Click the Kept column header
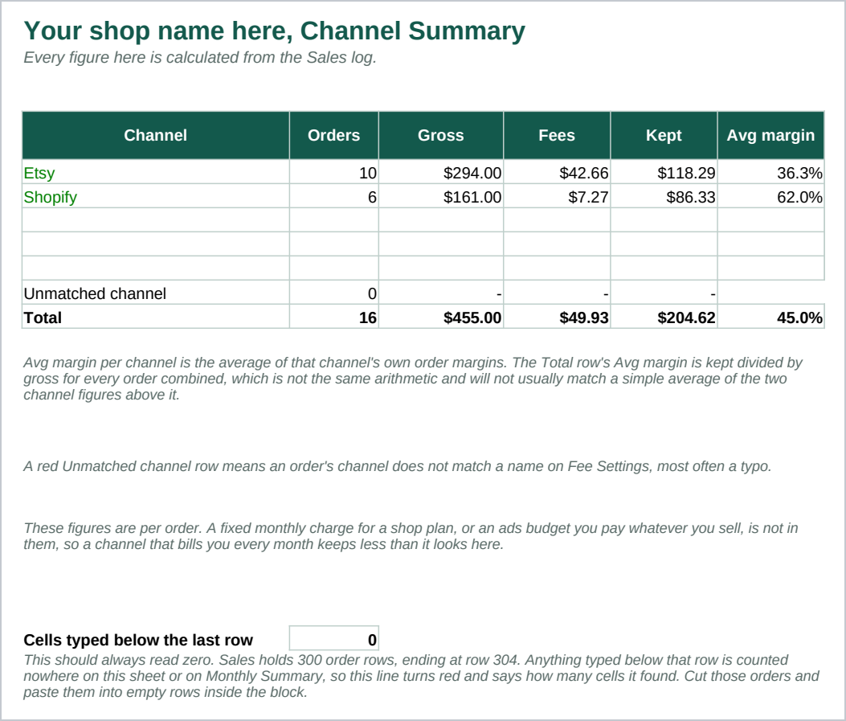 click(x=664, y=136)
